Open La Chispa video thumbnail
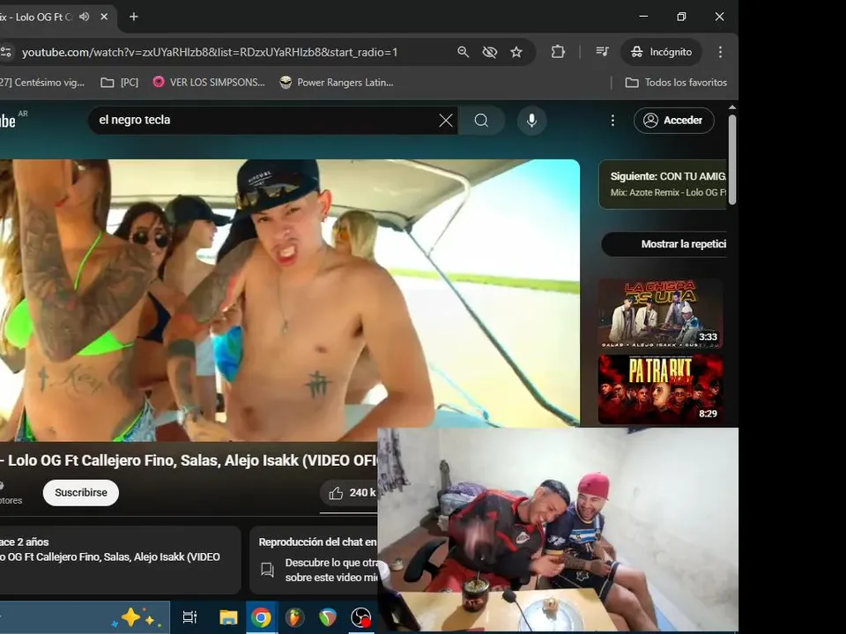This screenshot has width=846, height=634. tap(660, 313)
